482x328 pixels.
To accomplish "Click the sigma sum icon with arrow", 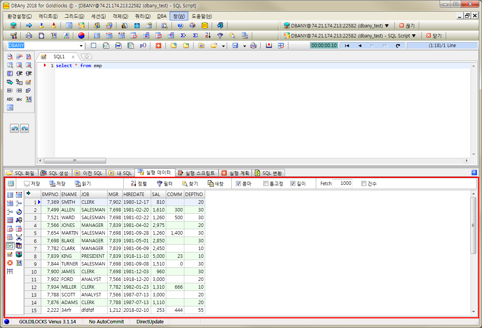I will coord(183,36).
